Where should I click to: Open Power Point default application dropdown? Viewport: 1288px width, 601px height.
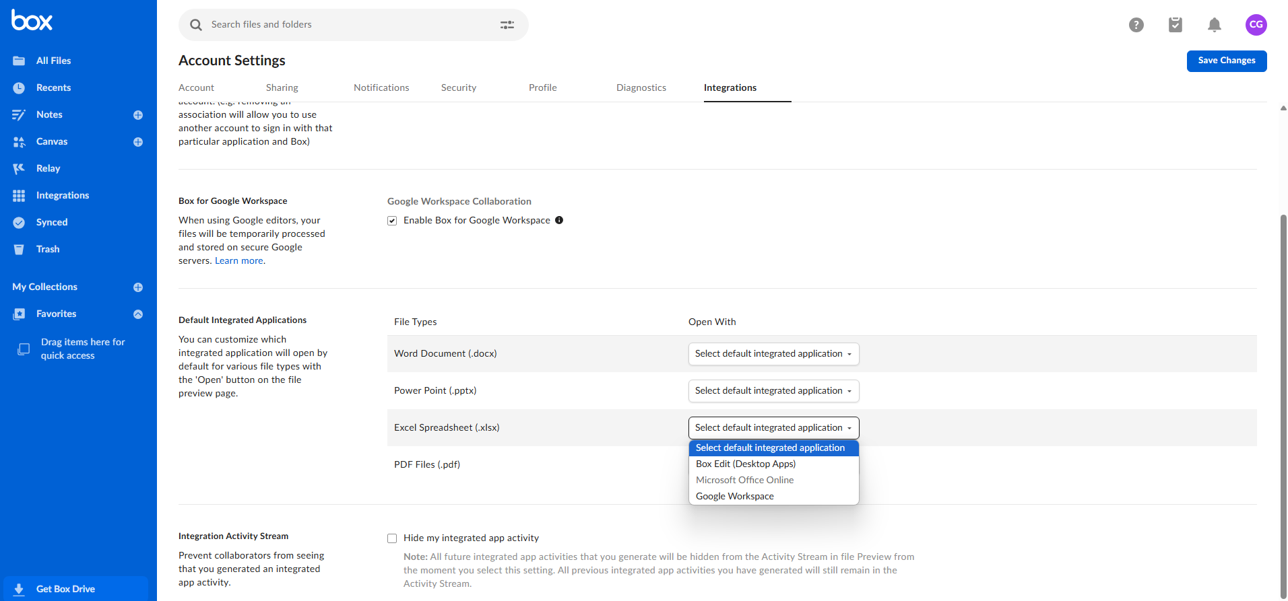pyautogui.click(x=773, y=391)
